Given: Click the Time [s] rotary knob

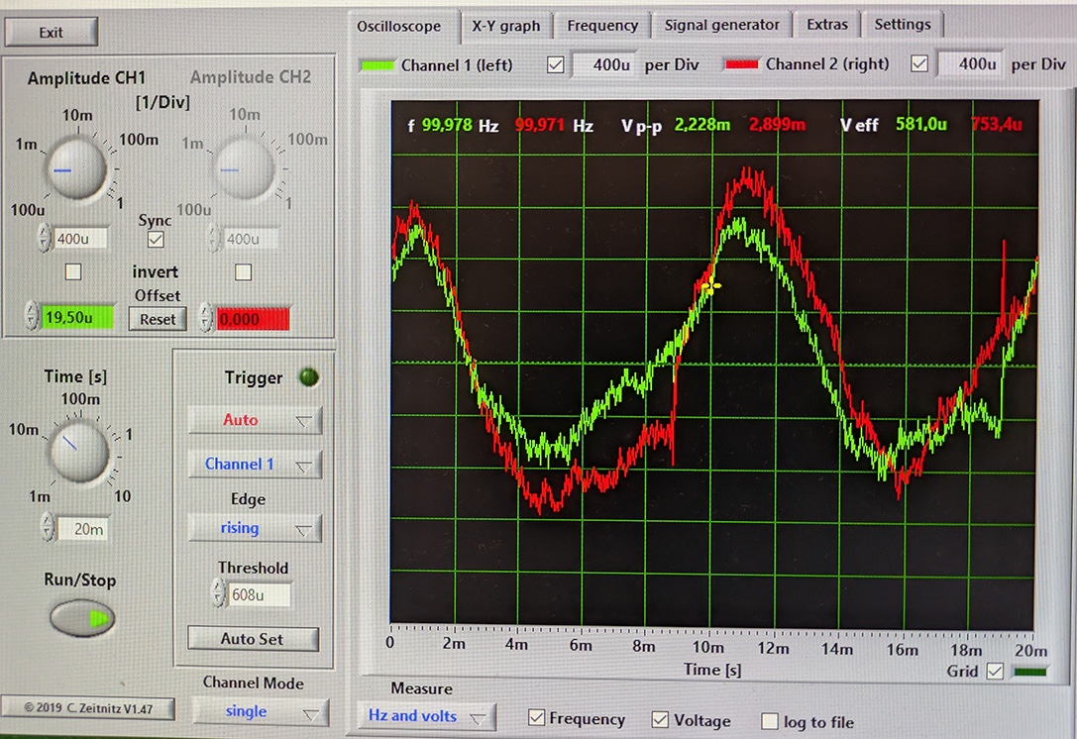Looking at the screenshot, I should 76,448.
